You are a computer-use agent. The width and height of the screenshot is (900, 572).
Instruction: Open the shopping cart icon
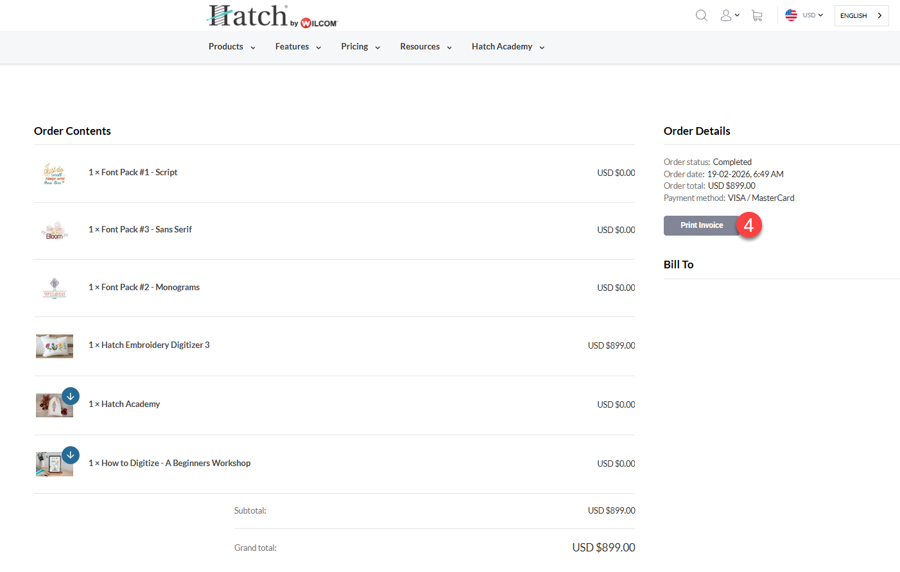[757, 15]
